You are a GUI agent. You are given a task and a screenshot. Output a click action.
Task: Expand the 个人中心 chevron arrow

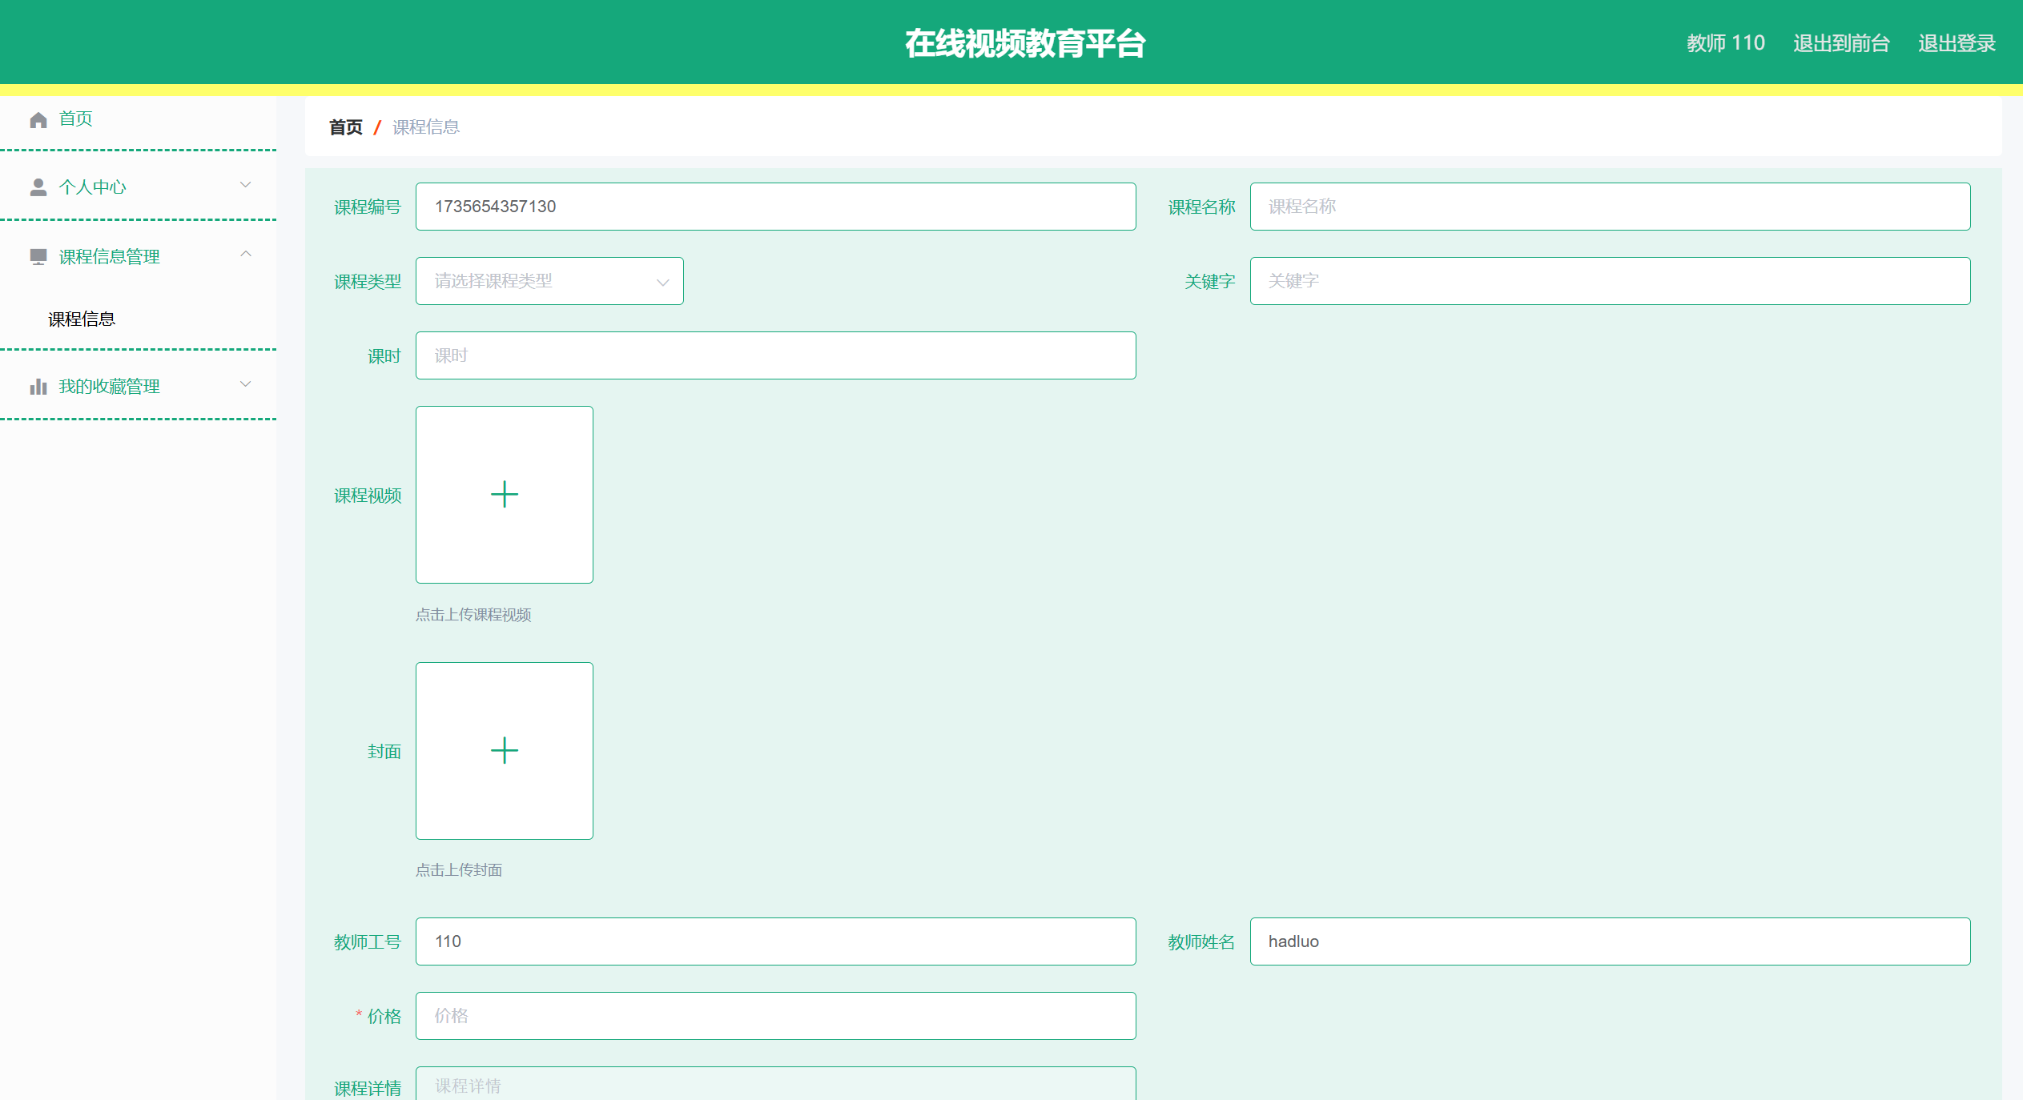click(246, 185)
